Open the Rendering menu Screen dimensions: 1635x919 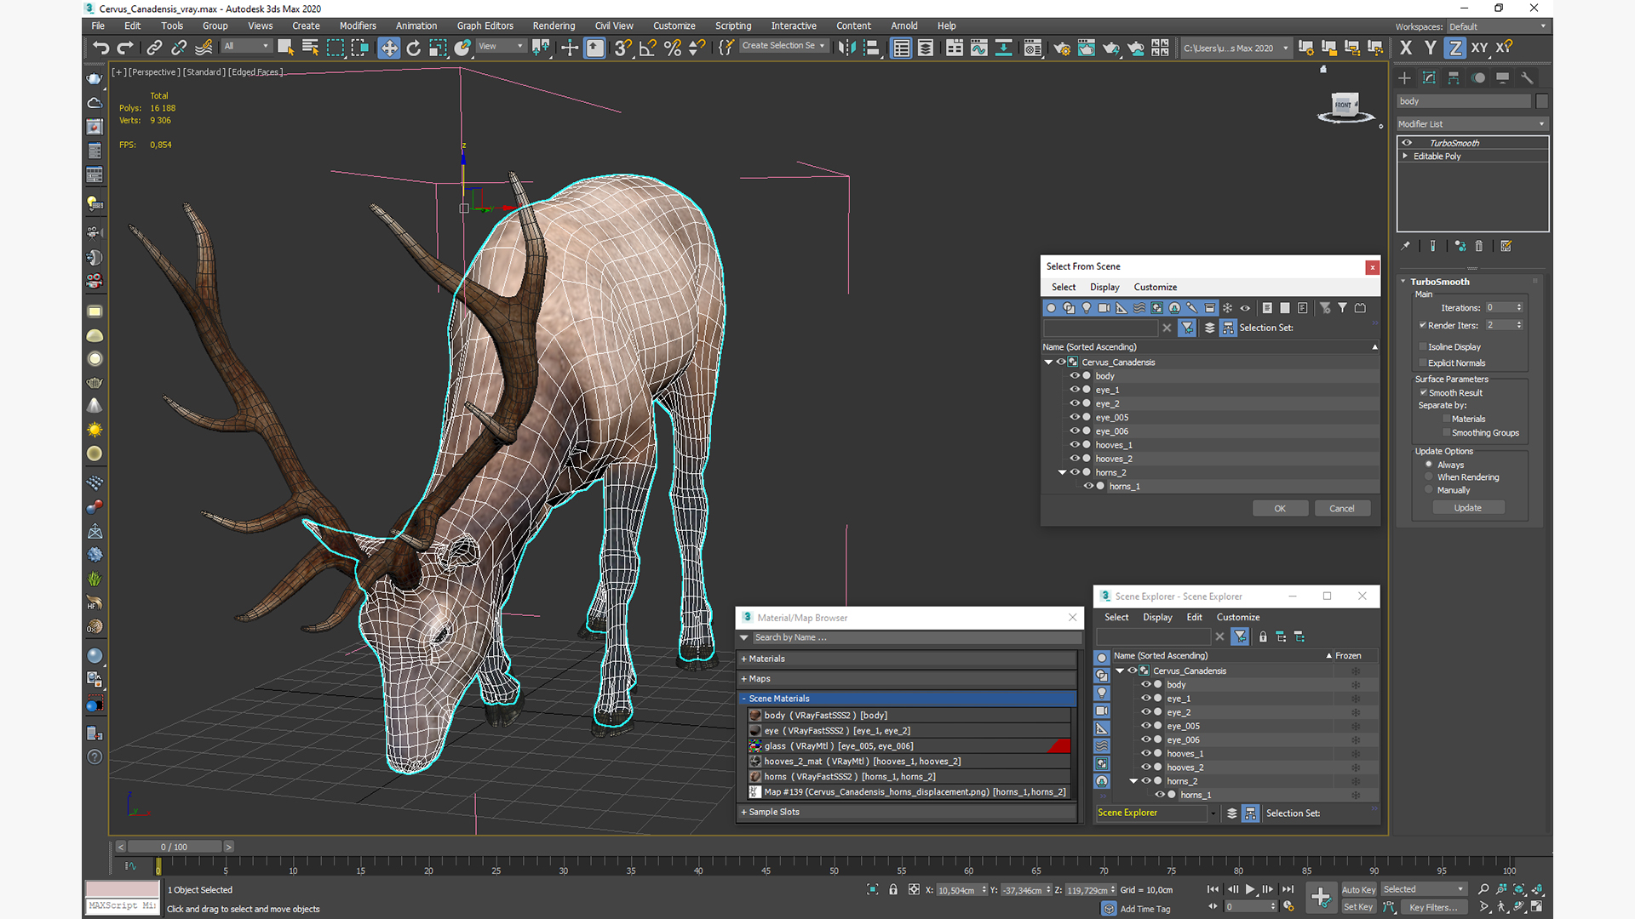[554, 26]
